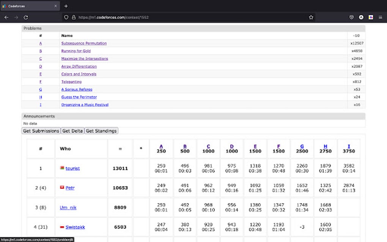Open tourist's profile in standings
387x242 pixels.
pos(72,168)
